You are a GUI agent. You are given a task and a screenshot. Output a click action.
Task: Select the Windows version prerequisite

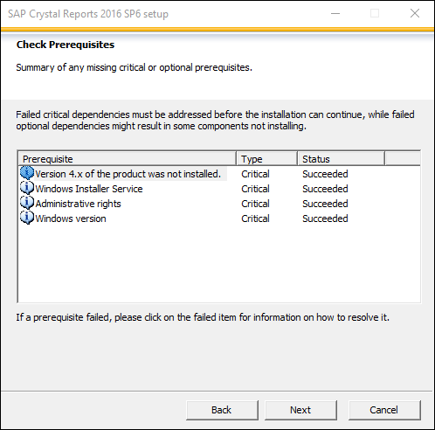(x=71, y=218)
